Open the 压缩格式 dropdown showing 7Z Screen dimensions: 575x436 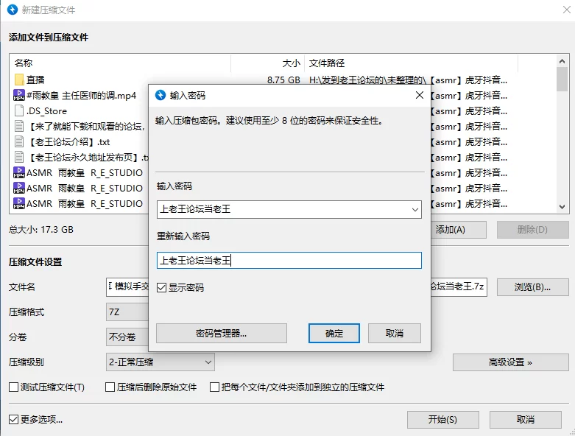125,312
